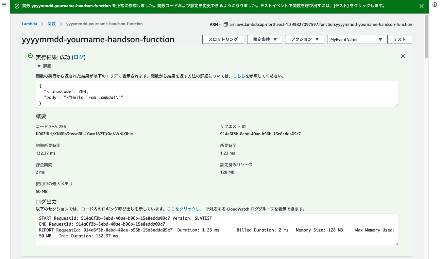Click the function name in the breadcrumb
The height and width of the screenshot is (259, 440).
[x=104, y=24]
